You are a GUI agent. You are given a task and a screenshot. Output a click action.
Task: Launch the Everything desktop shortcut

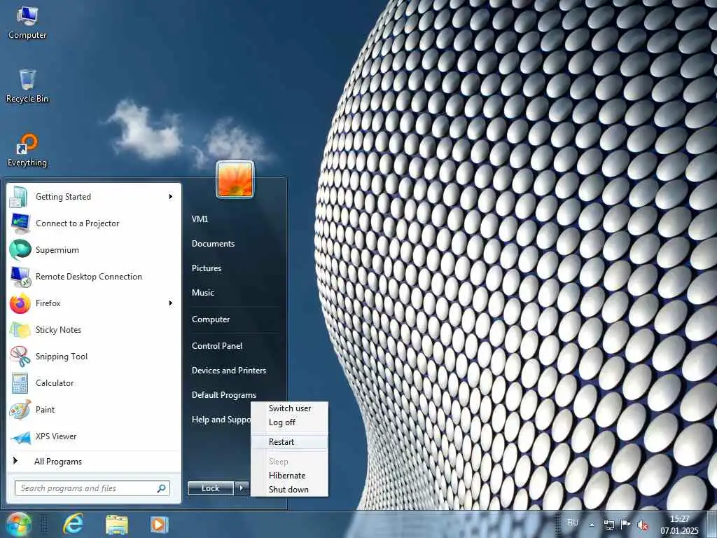(x=27, y=150)
